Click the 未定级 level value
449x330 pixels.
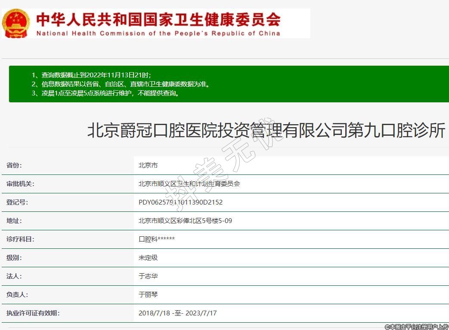(148, 258)
